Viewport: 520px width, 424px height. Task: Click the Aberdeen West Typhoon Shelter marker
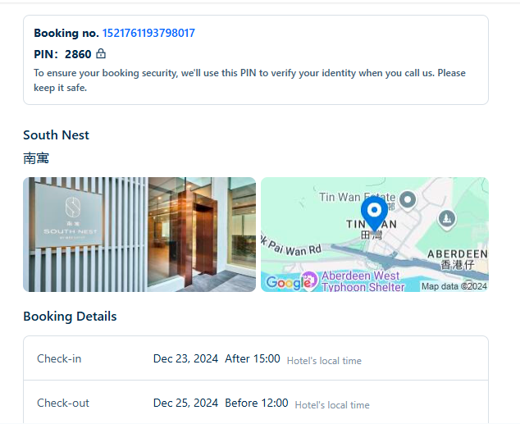(x=309, y=280)
